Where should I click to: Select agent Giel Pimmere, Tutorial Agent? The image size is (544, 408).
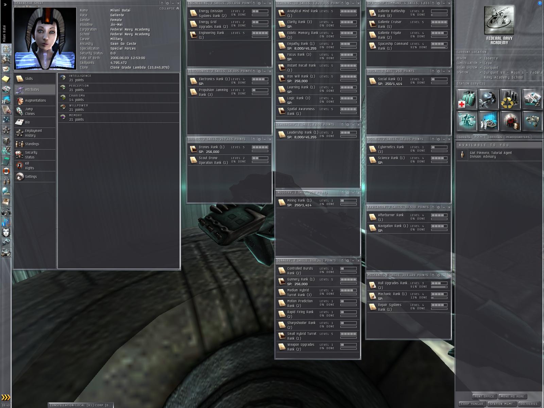pyautogui.click(x=499, y=155)
